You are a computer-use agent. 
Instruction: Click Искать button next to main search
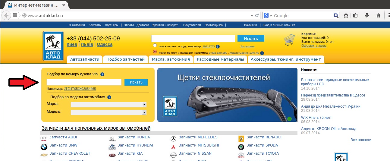(x=251, y=39)
